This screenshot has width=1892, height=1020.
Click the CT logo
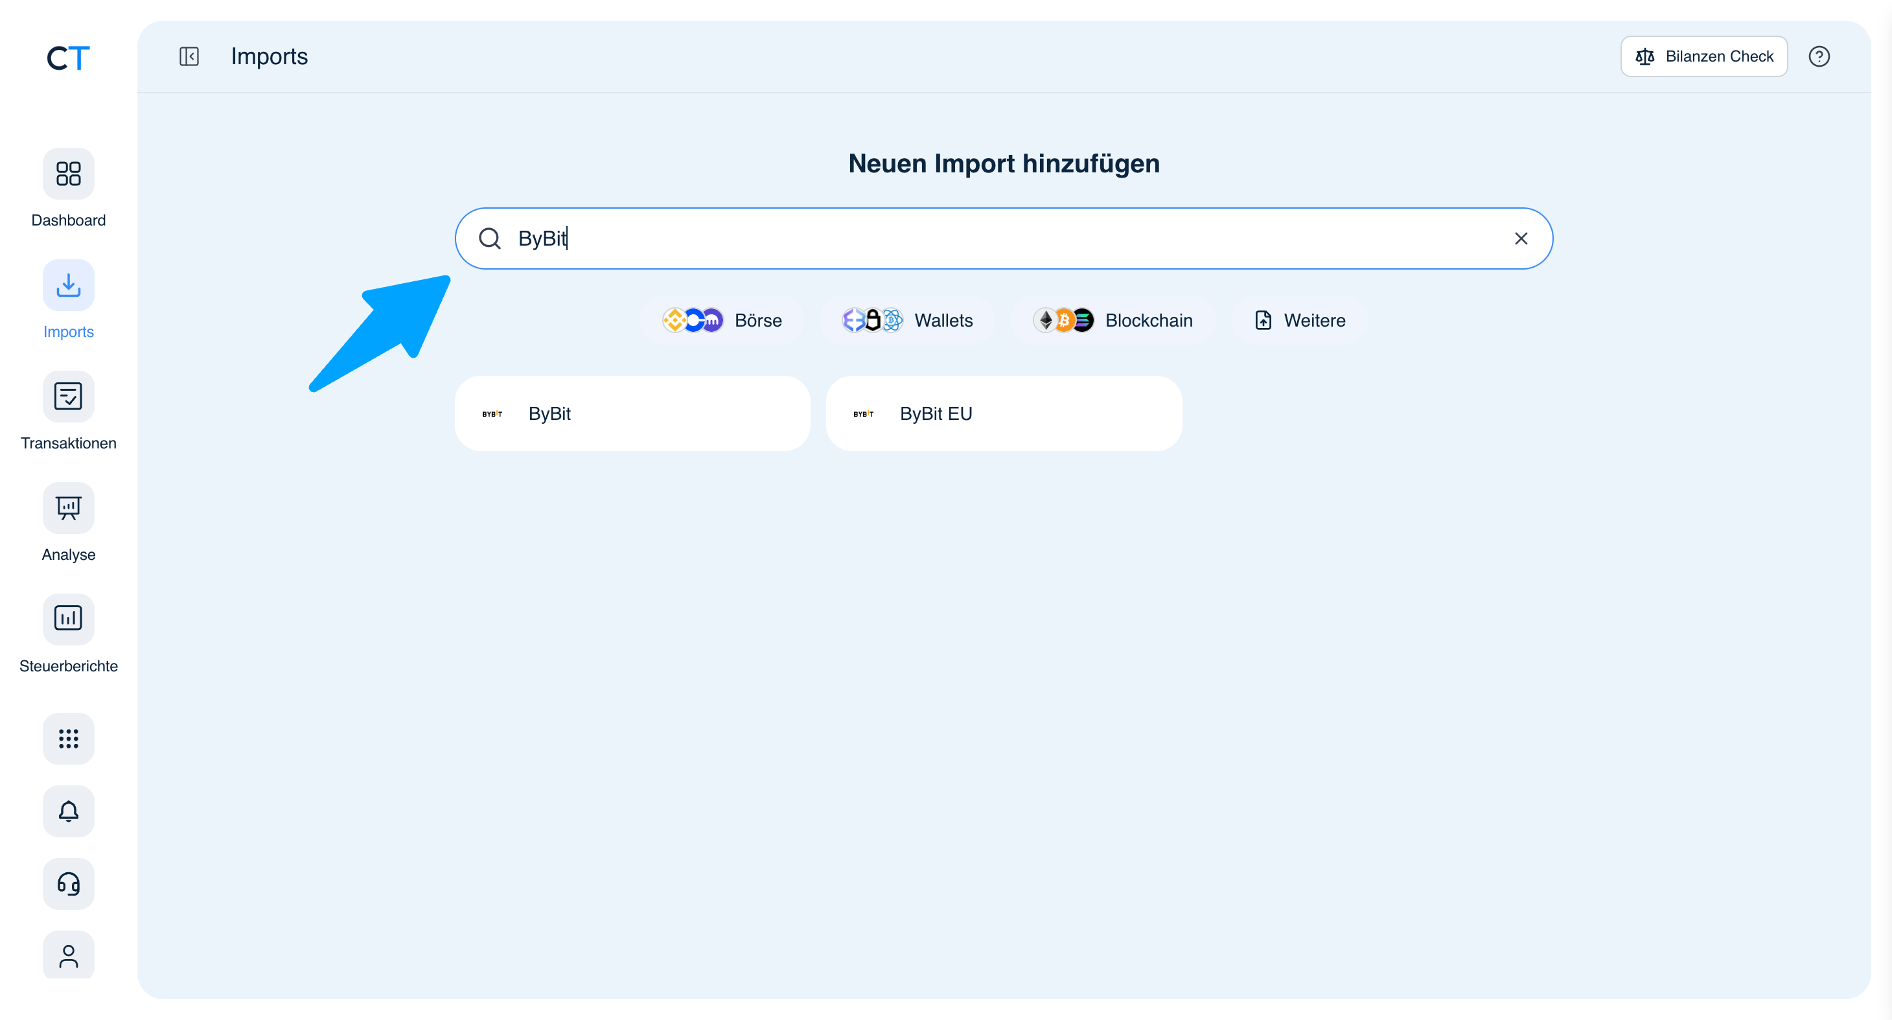(x=68, y=57)
